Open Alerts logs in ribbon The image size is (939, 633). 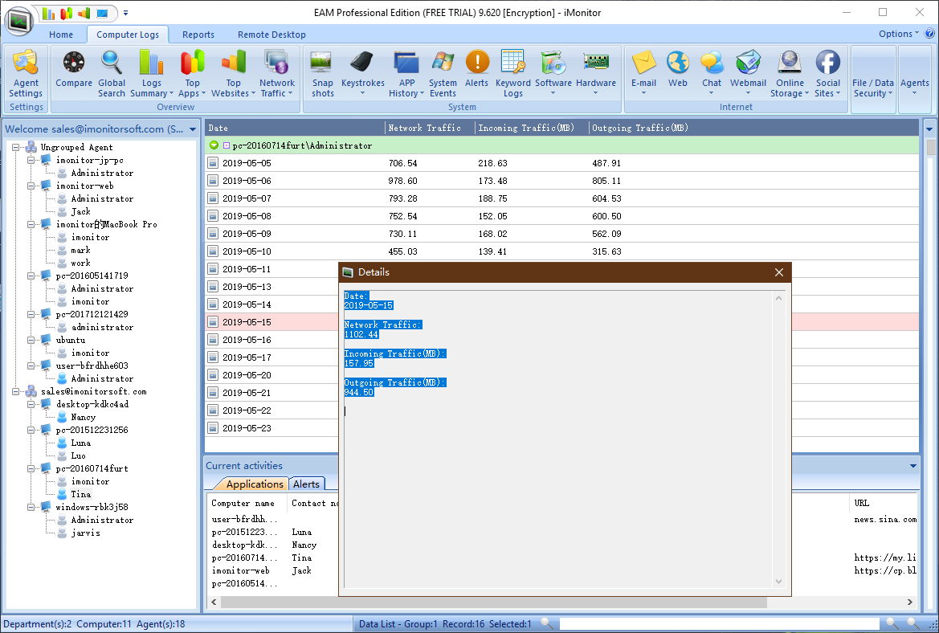[x=476, y=69]
